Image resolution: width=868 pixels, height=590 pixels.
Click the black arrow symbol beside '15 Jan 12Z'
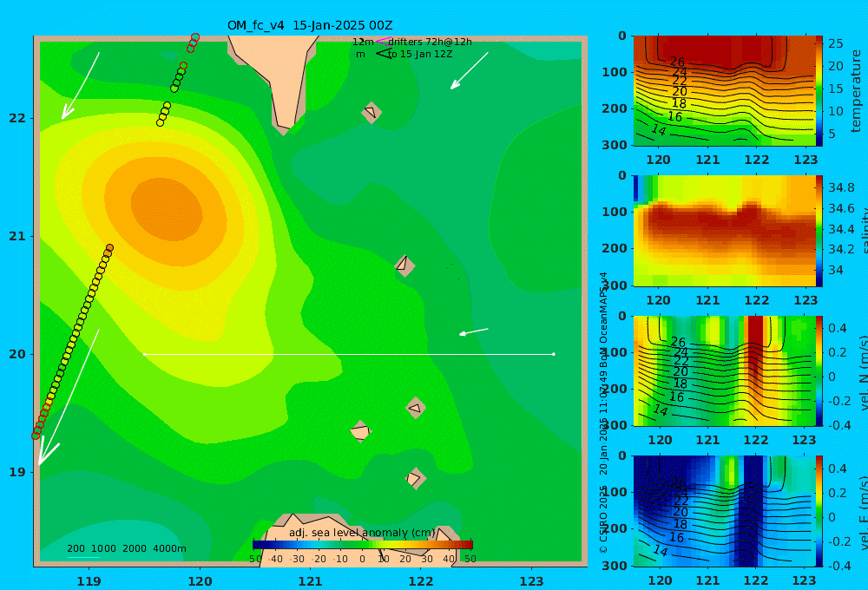[384, 53]
